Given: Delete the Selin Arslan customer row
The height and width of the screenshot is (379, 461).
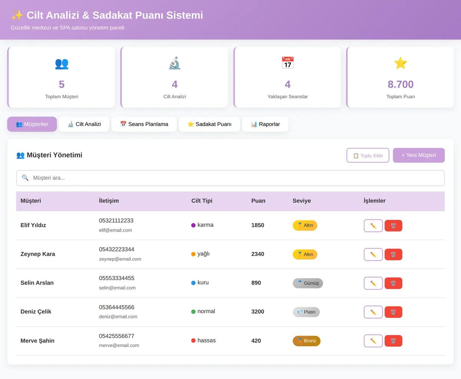Looking at the screenshot, I should point(393,283).
